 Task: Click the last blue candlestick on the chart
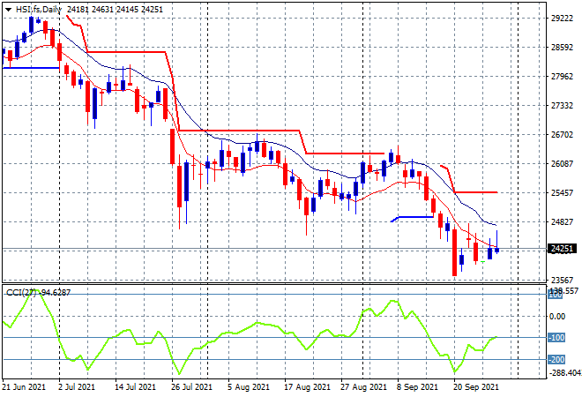click(x=497, y=250)
